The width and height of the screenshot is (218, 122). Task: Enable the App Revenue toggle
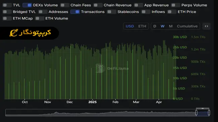[x=138, y=5]
